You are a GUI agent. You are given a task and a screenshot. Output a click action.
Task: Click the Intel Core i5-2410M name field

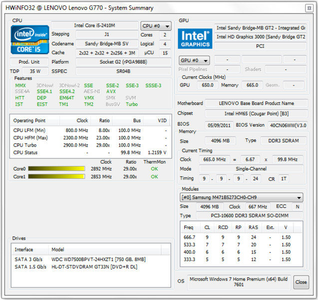95,25
